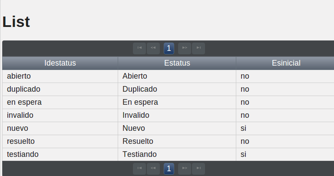Select the testiando row
Viewport: 334px width, 176px height.
click(168, 154)
